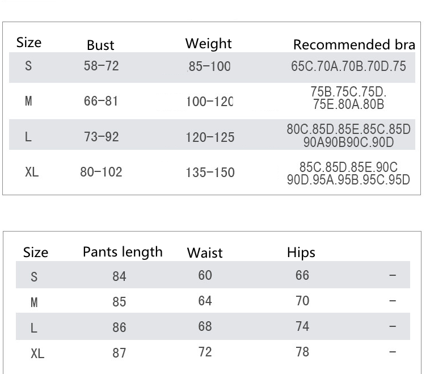Screen dimensions: 430x374
Task: Click pants length 87 for XL
Action: [x=119, y=353]
